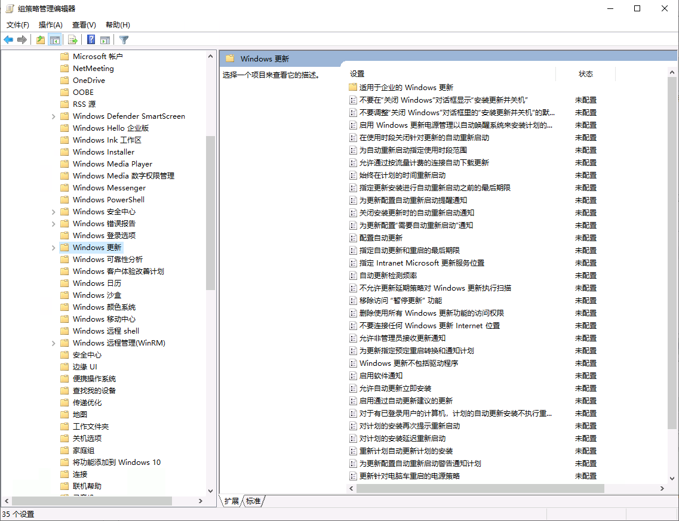Click the Up one level folder icon
679x521 pixels.
pos(40,40)
